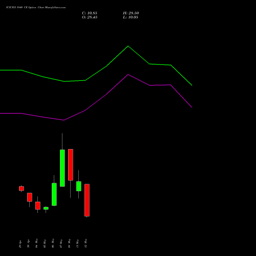256x256 pixels.
Task: Click the '30 Apr' date axis label
Action: click(29, 244)
